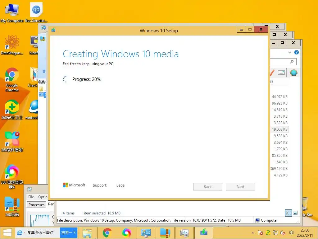The image size is (318, 239).
Task: Click the muted volume tray icon
Action: click(x=283, y=233)
